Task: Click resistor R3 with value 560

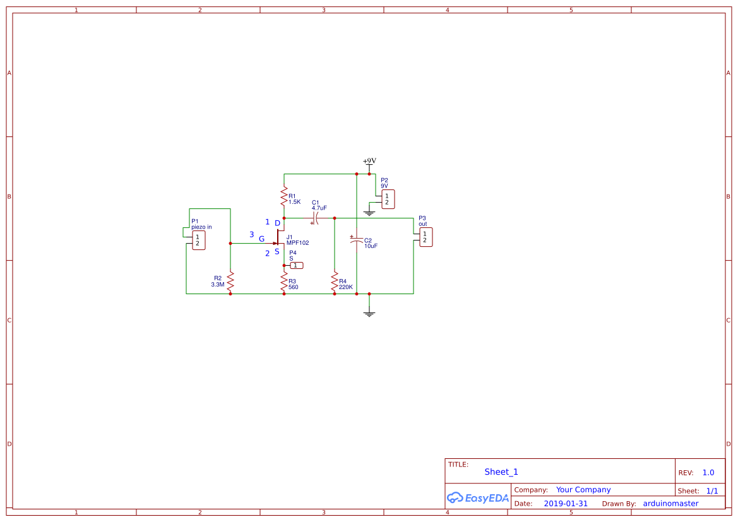Action: [284, 282]
